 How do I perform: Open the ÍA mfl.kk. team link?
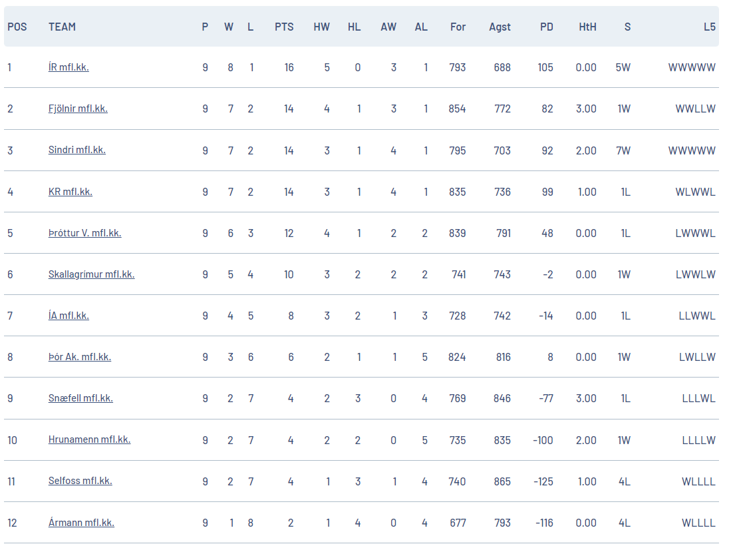tap(69, 316)
